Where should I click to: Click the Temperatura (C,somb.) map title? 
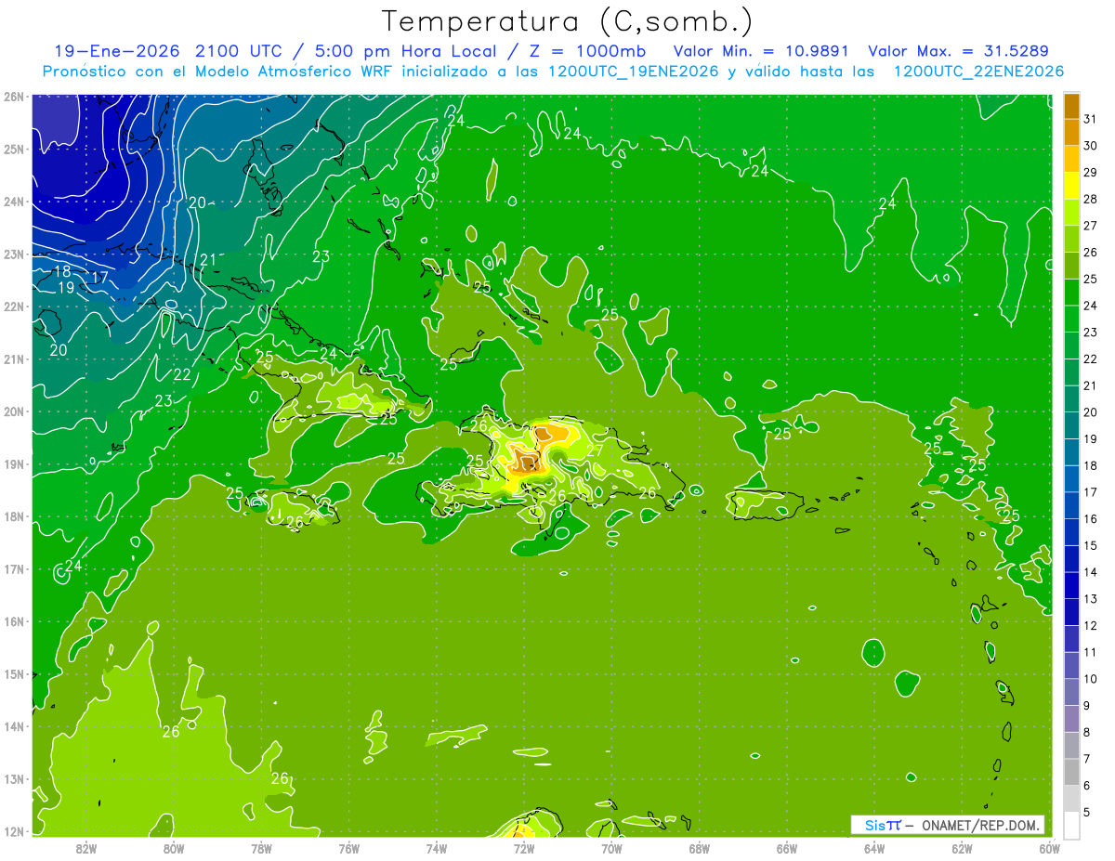(568, 21)
